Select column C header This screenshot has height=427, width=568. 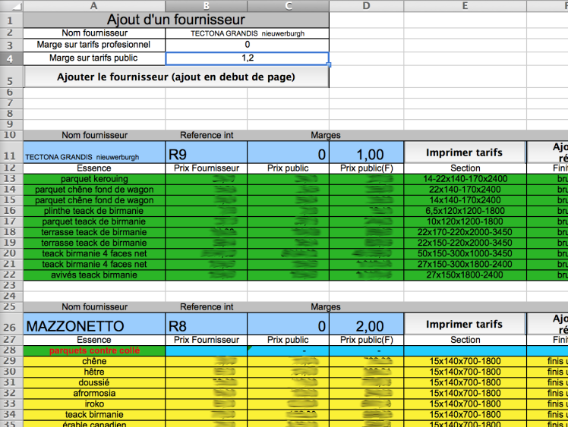coord(289,6)
